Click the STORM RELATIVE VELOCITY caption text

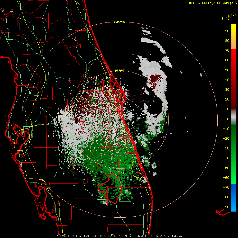(84, 236)
